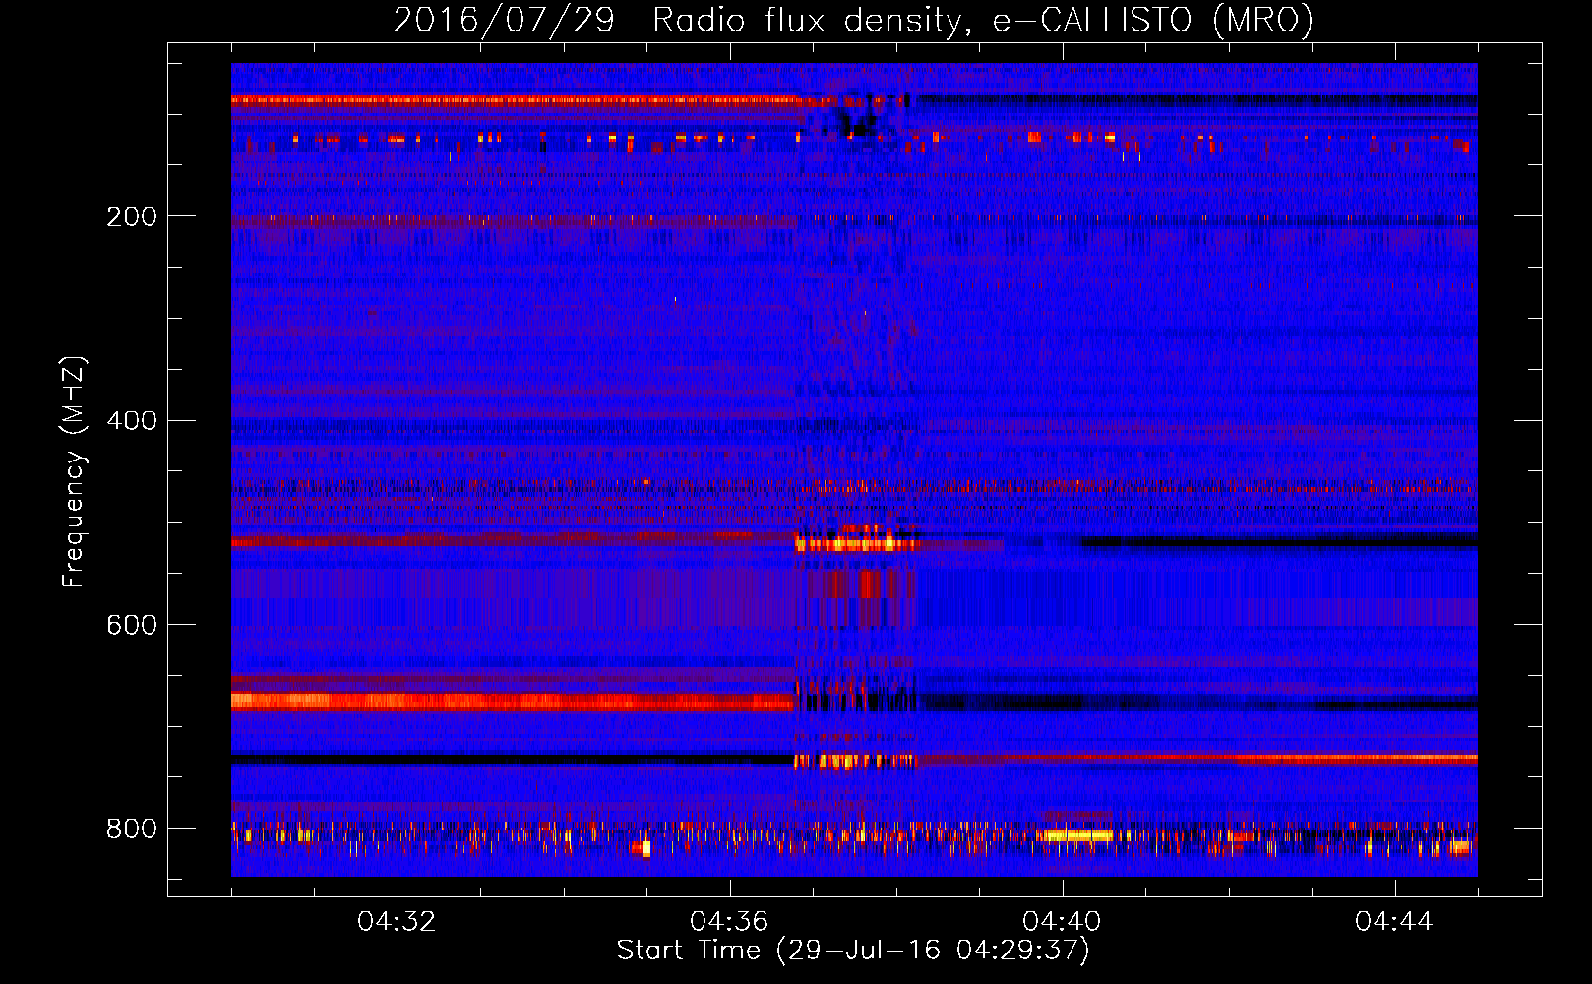Click the 600 frequency tick label

(132, 626)
